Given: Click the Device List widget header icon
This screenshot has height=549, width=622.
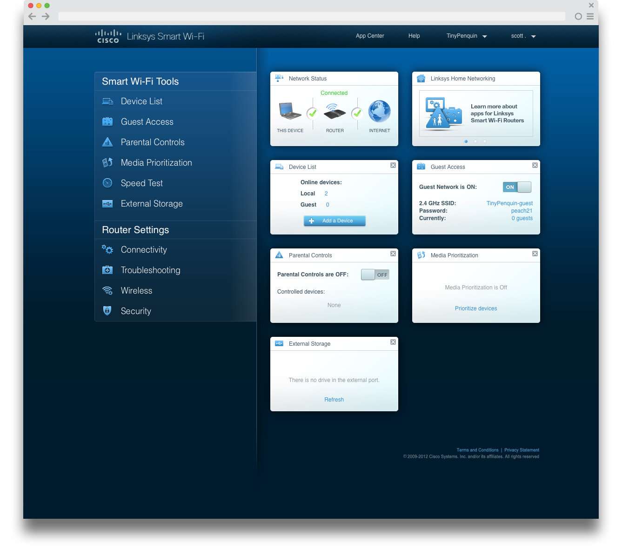Looking at the screenshot, I should tap(279, 167).
